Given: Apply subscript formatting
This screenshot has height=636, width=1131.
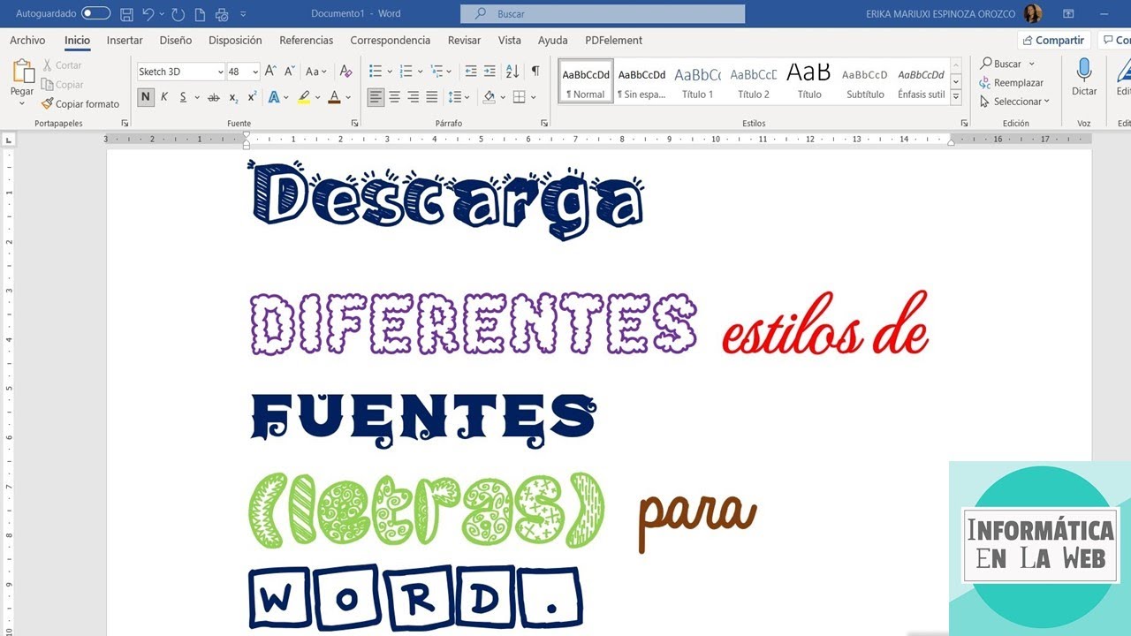Looking at the screenshot, I should click(233, 97).
